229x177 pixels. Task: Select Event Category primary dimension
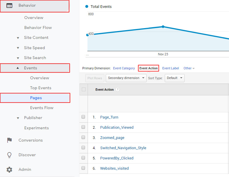(124, 68)
